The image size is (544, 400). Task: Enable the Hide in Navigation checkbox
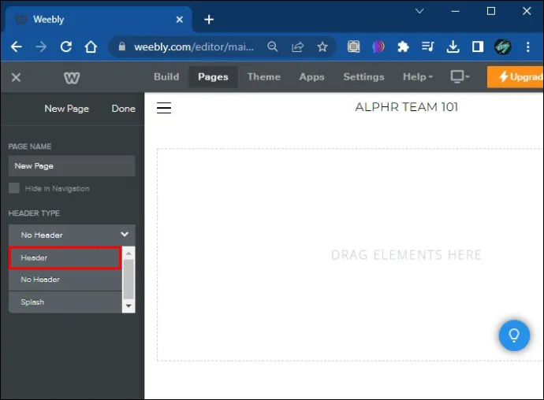14,188
